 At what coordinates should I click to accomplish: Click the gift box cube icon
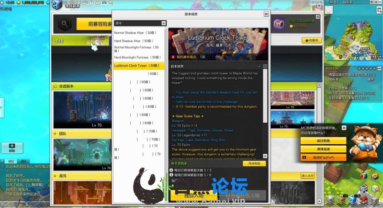tap(364, 176)
